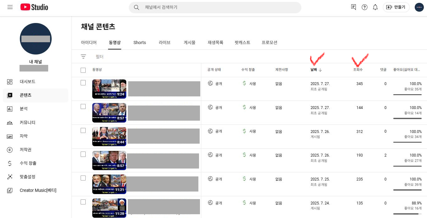Open the help question mark icon
Screen dimensions: 427x218
coord(364,7)
